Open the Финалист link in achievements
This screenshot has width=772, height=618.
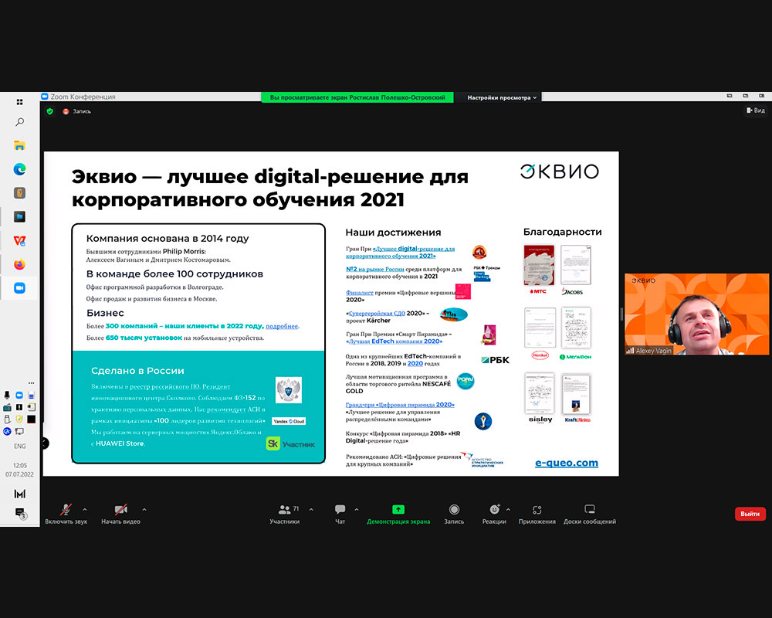[x=360, y=293]
